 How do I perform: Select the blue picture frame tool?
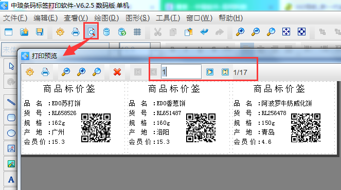point(11,148)
